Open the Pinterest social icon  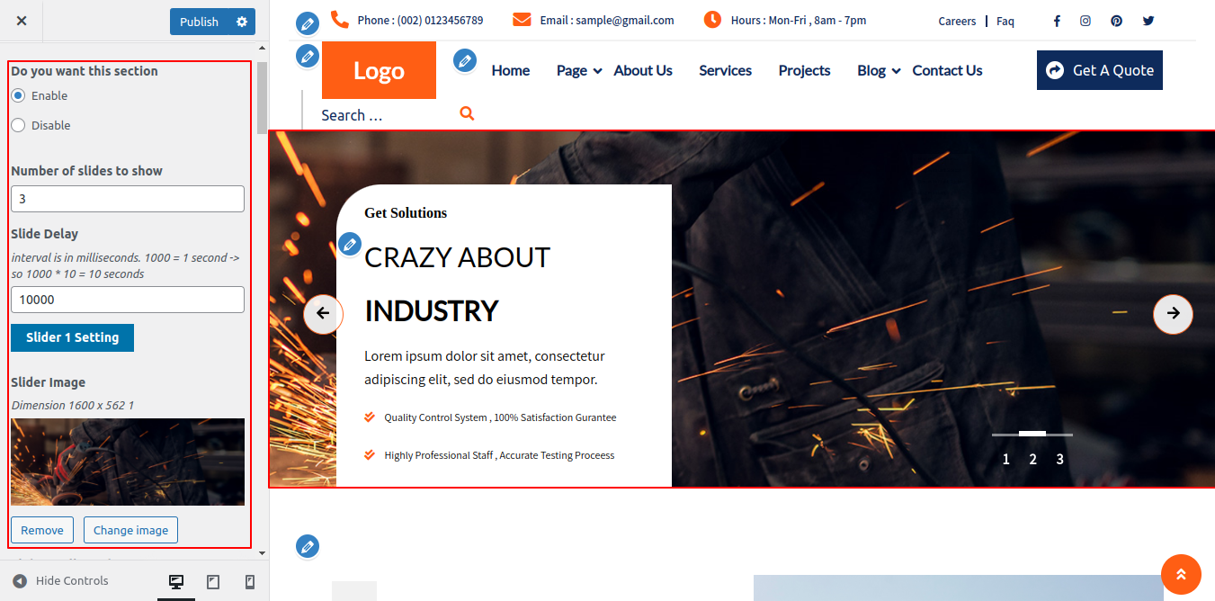click(1116, 21)
